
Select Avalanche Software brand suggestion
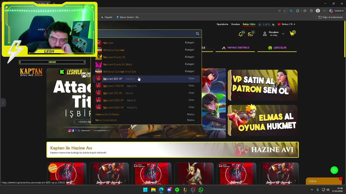(146, 114)
